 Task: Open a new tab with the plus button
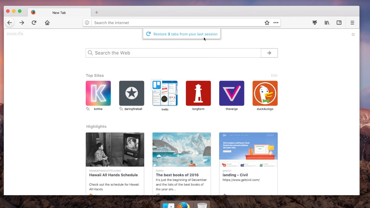pos(97,12)
